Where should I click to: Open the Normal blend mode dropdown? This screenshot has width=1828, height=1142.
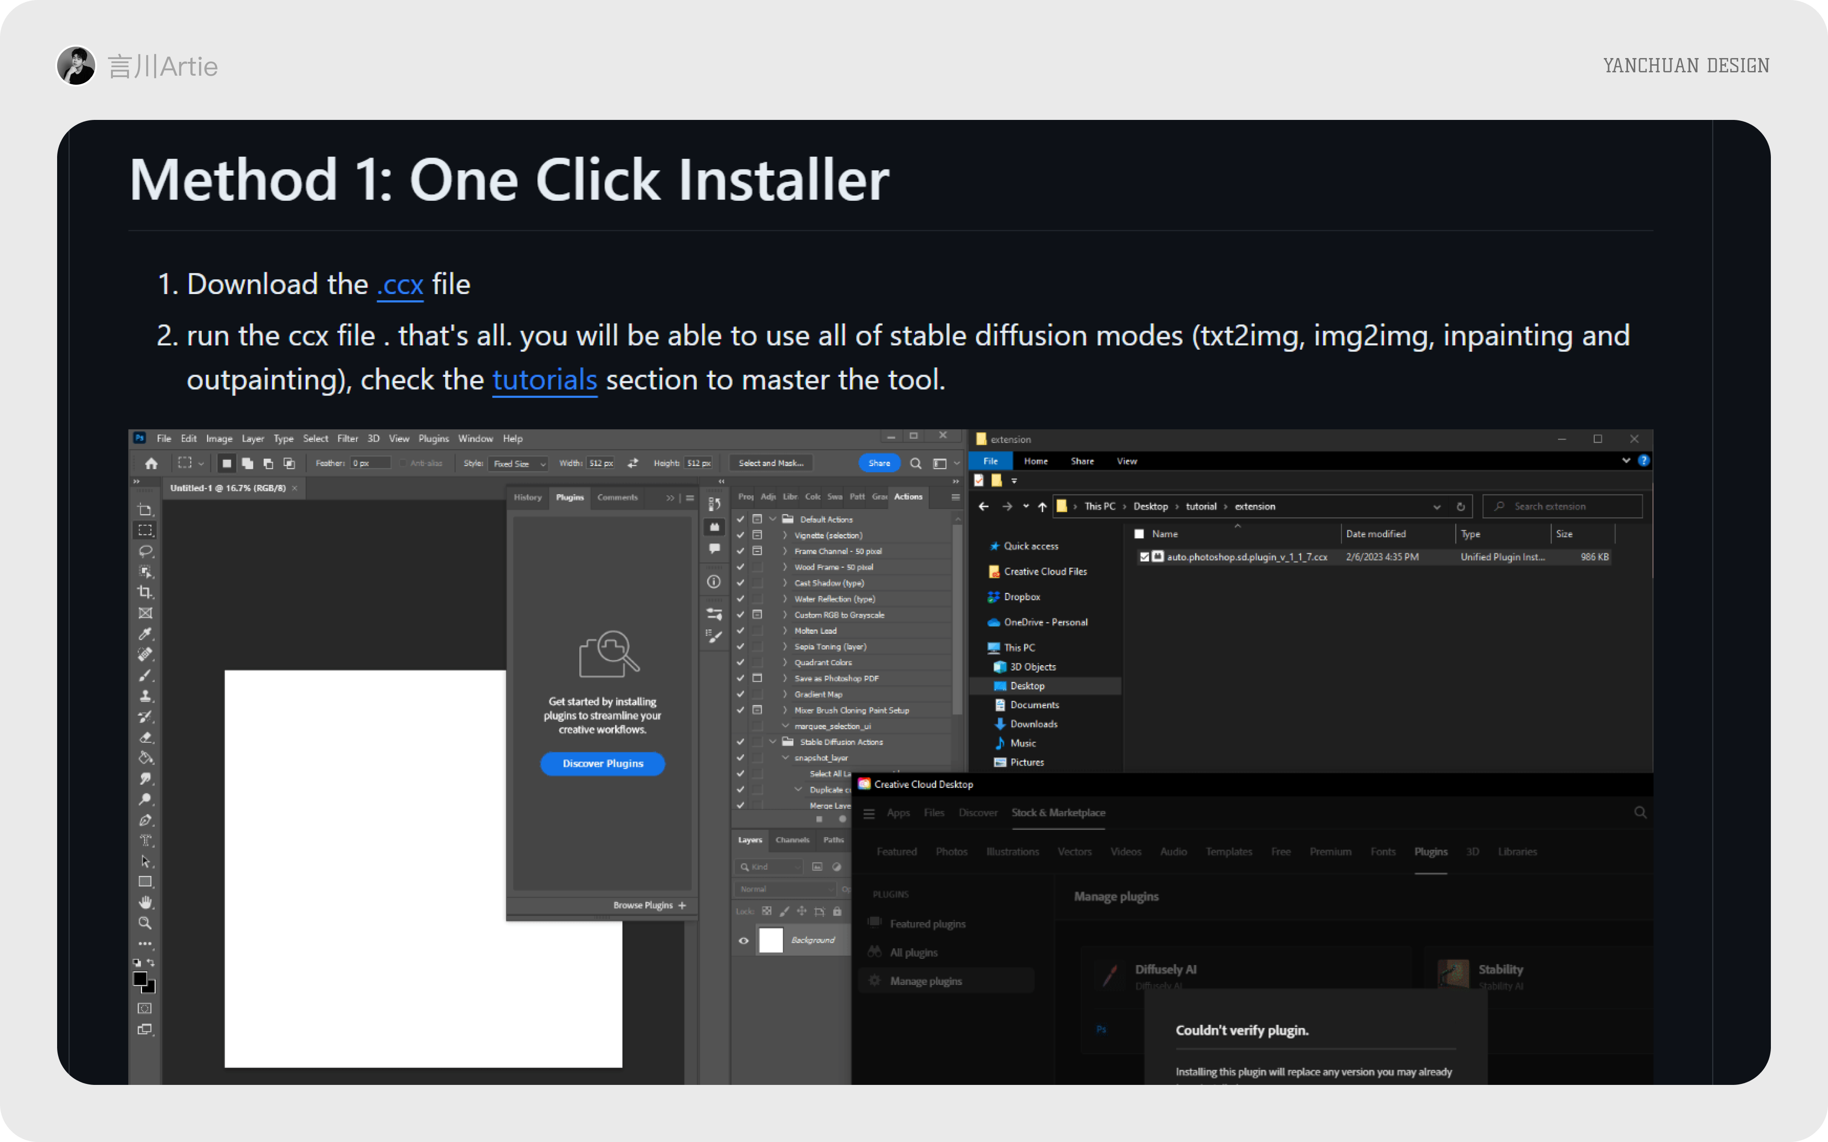[x=786, y=889]
